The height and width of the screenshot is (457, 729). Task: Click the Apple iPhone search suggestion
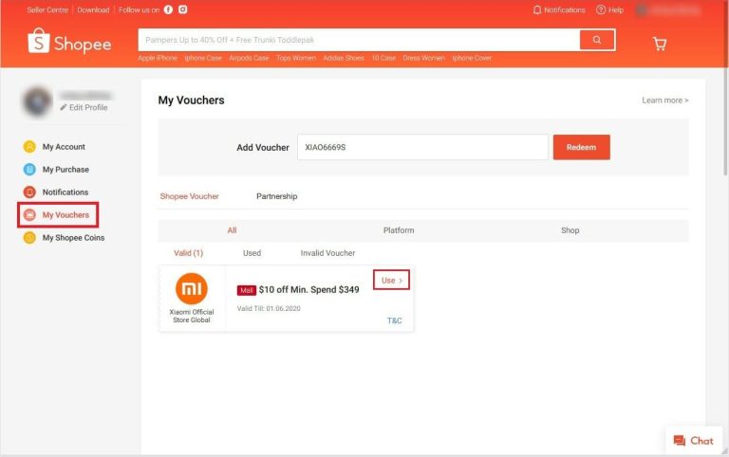click(x=158, y=58)
